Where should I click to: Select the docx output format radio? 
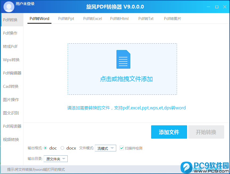coord(62,148)
